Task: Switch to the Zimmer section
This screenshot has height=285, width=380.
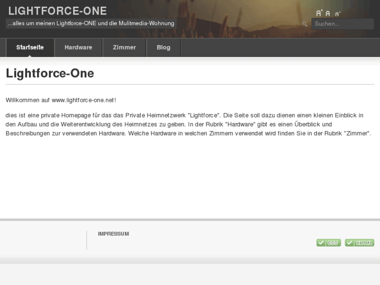Action: (x=124, y=48)
